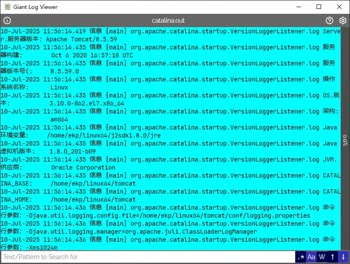Open the file info icon
Screen dimensions: 350x264
pos(7,20)
